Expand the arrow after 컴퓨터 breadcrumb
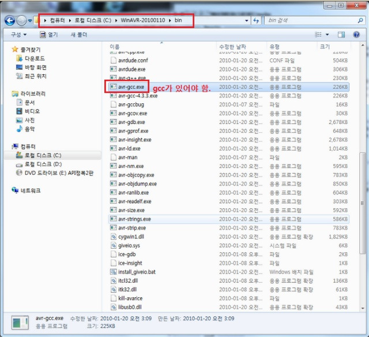The height and width of the screenshot is (337, 369). pos(70,21)
